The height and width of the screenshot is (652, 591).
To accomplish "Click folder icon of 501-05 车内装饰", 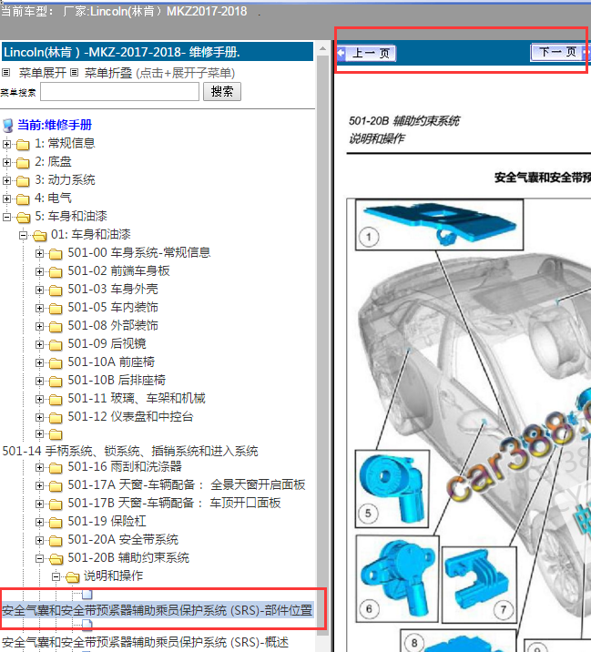I will click(x=56, y=309).
